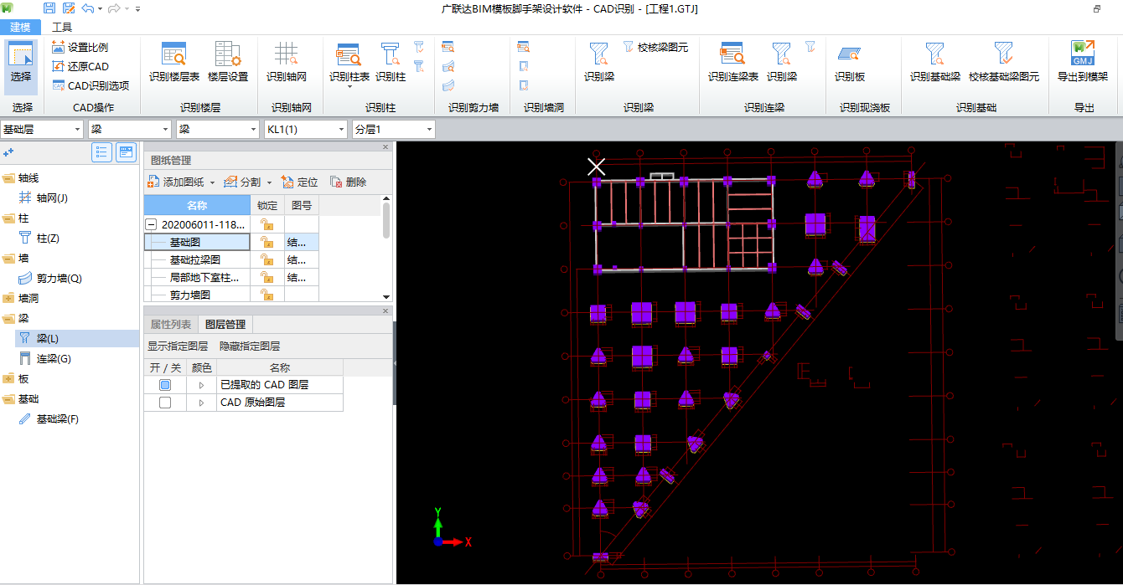
Task: Click 设置比例 set scale tool
Action: 80,48
